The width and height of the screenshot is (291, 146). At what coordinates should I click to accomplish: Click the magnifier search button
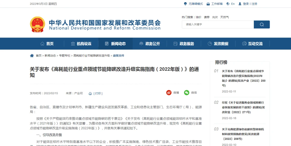pyautogui.click(x=262, y=24)
